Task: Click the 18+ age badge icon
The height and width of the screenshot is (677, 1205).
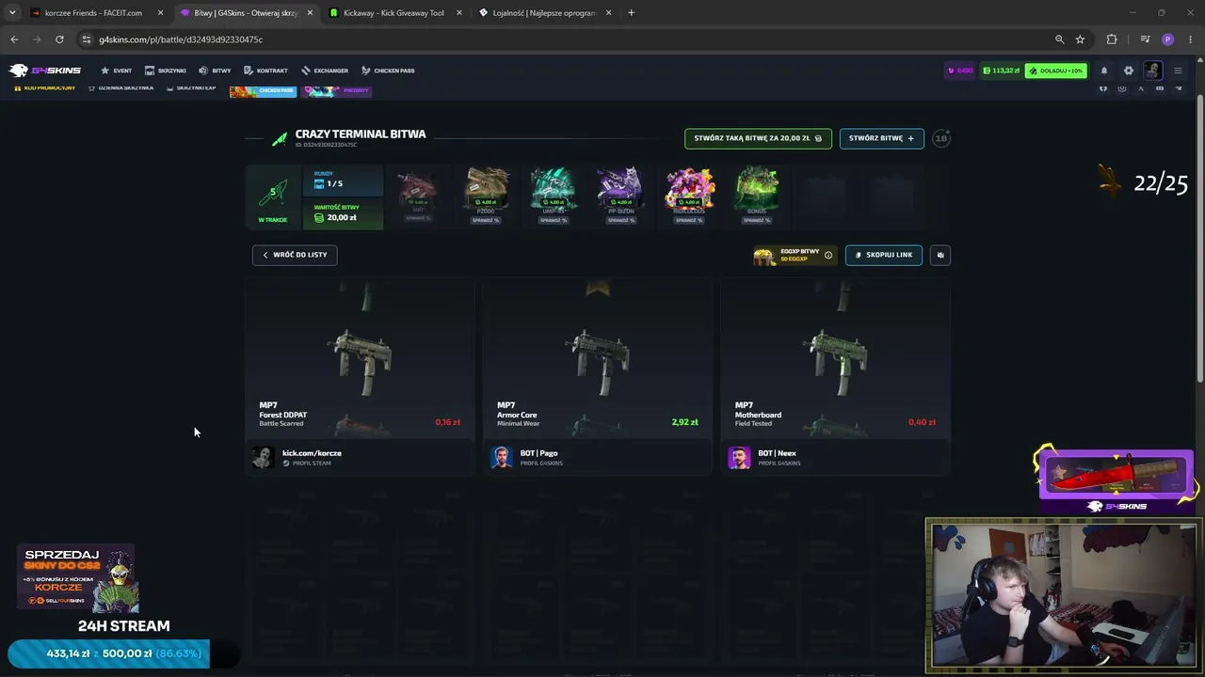Action: (x=941, y=138)
